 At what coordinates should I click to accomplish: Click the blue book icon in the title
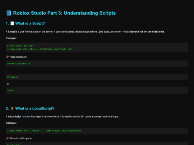click(9, 13)
